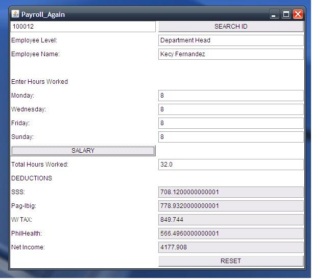Image resolution: width=312 pixels, height=279 pixels.
Task: Click the Total Hours Worked field showing 32.0
Action: point(231,165)
